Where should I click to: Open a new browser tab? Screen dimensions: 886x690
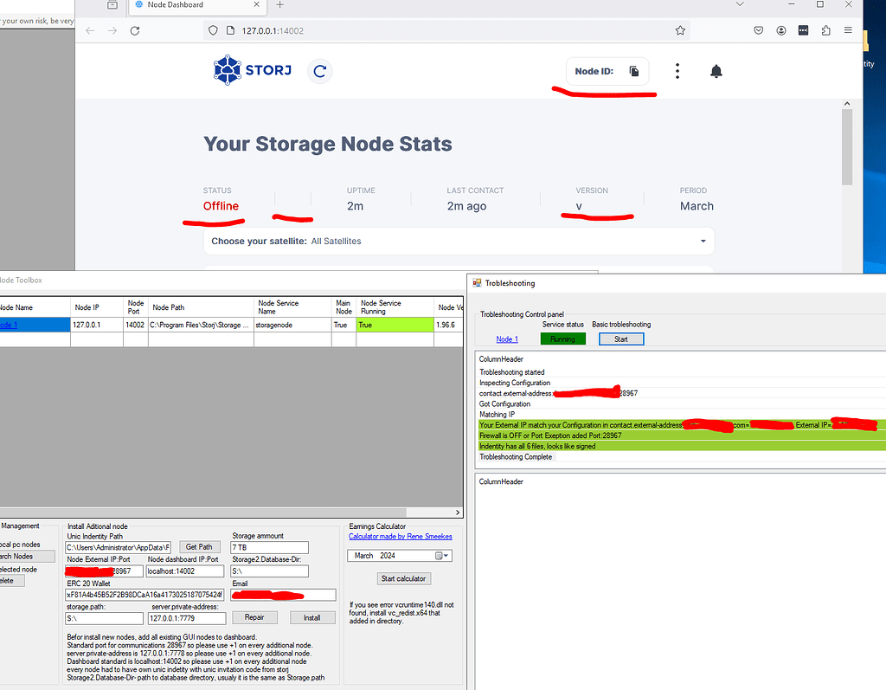point(279,5)
